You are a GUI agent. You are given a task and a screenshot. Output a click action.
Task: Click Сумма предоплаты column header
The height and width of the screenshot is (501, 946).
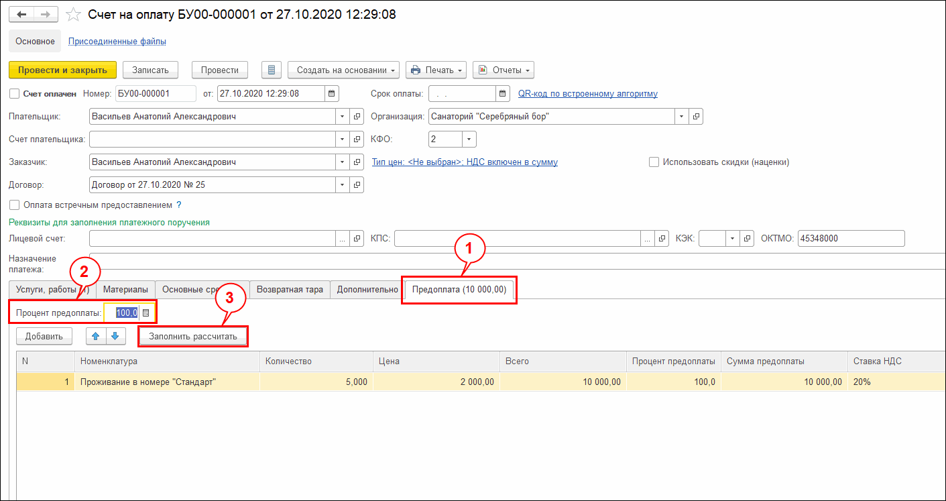pyautogui.click(x=784, y=361)
